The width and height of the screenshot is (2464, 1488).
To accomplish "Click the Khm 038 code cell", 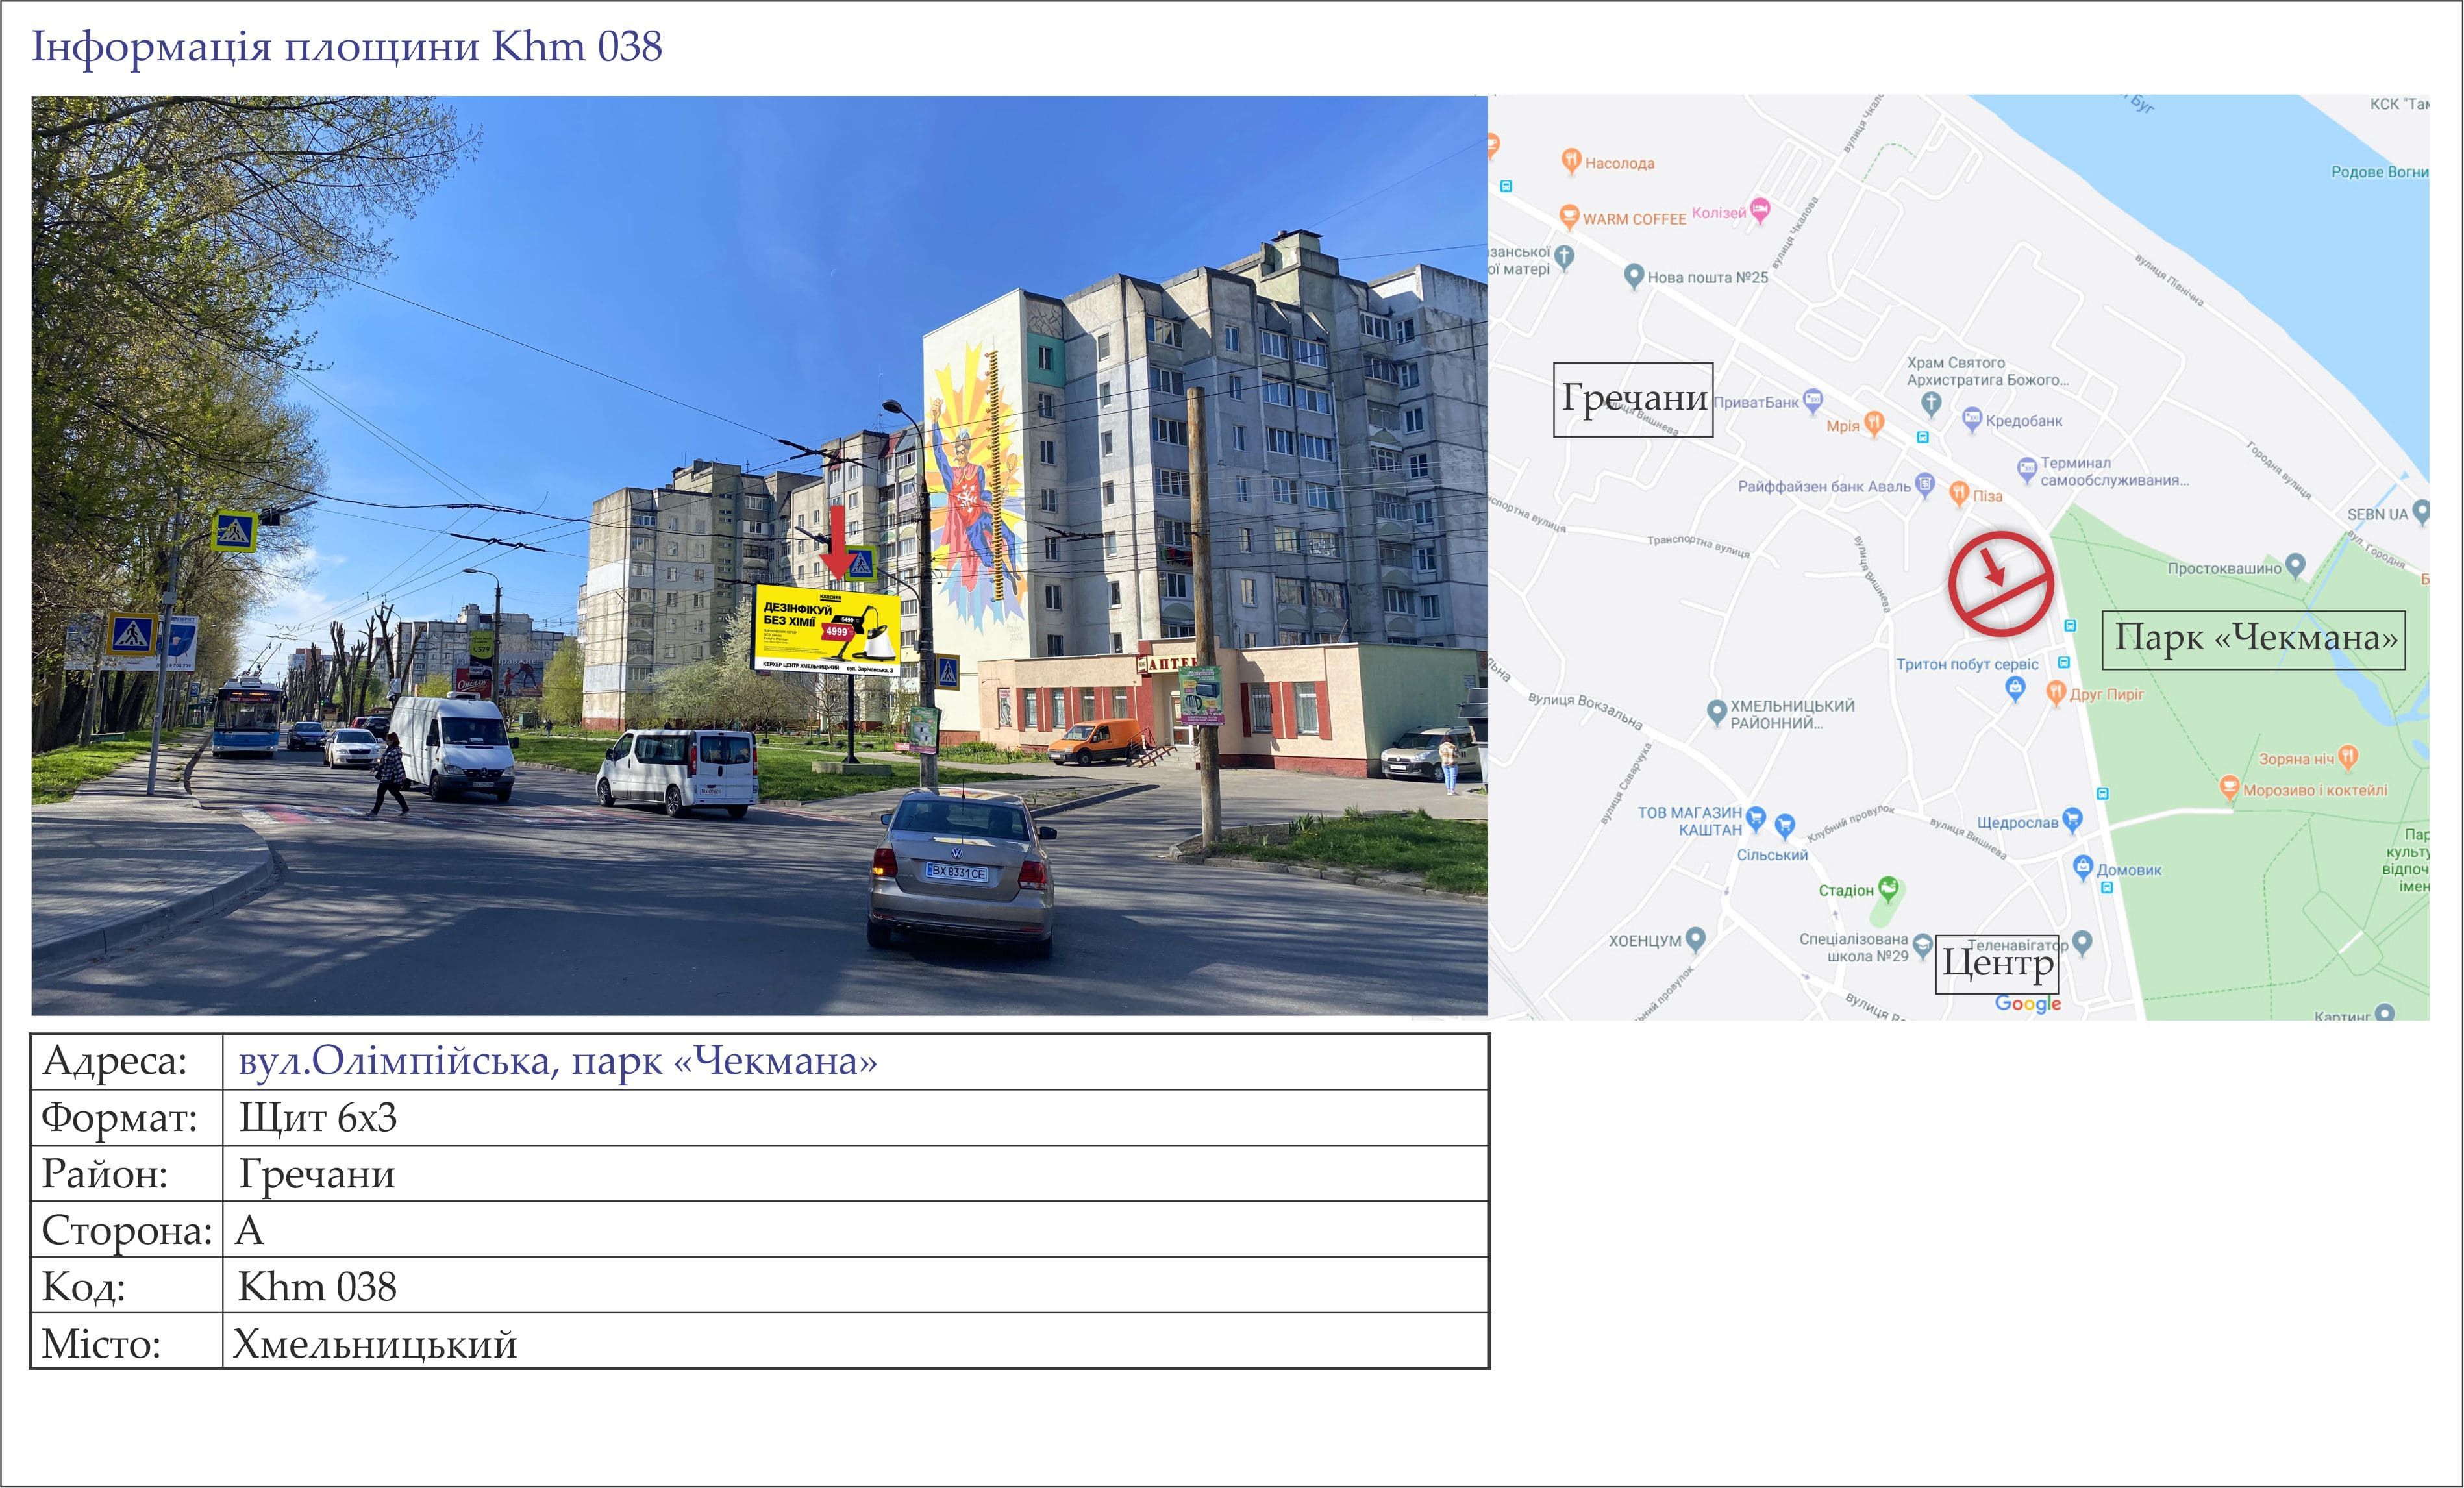I will pyautogui.click(x=856, y=1286).
